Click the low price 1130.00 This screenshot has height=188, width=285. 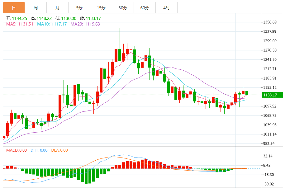[69, 18]
